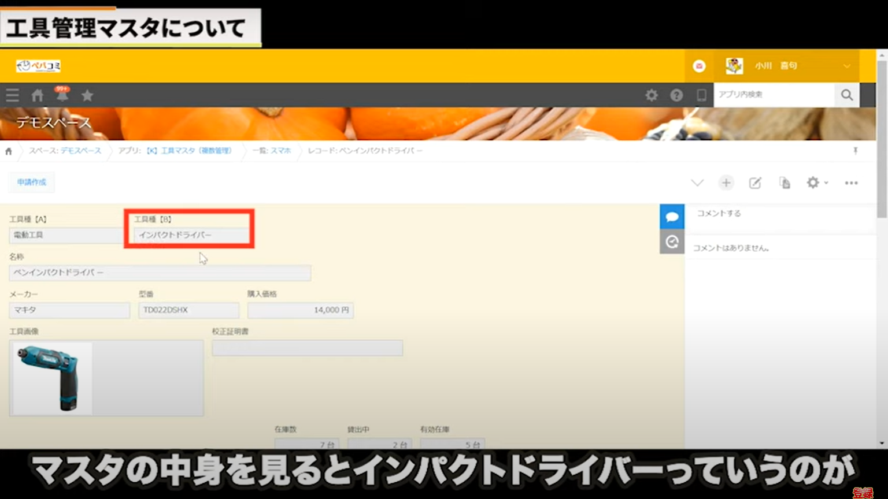The image size is (888, 499).
Task: Open kintone system settings gear in header
Action: (652, 95)
